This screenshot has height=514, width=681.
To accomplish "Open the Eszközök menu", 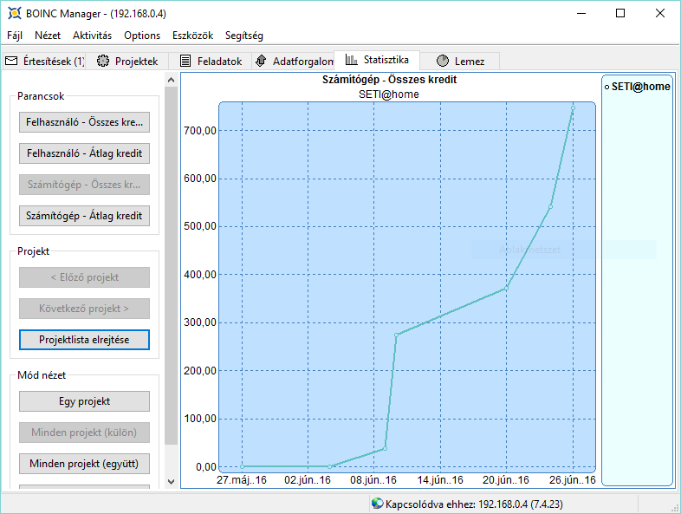I will click(x=192, y=36).
